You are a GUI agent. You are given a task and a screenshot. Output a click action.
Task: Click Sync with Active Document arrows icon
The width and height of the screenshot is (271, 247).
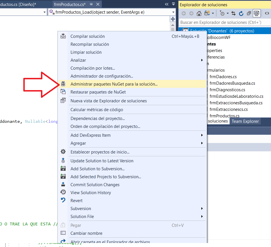(233, 13)
